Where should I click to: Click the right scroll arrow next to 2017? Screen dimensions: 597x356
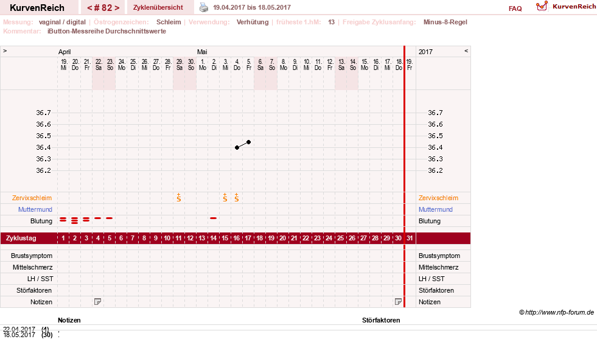coord(466,51)
